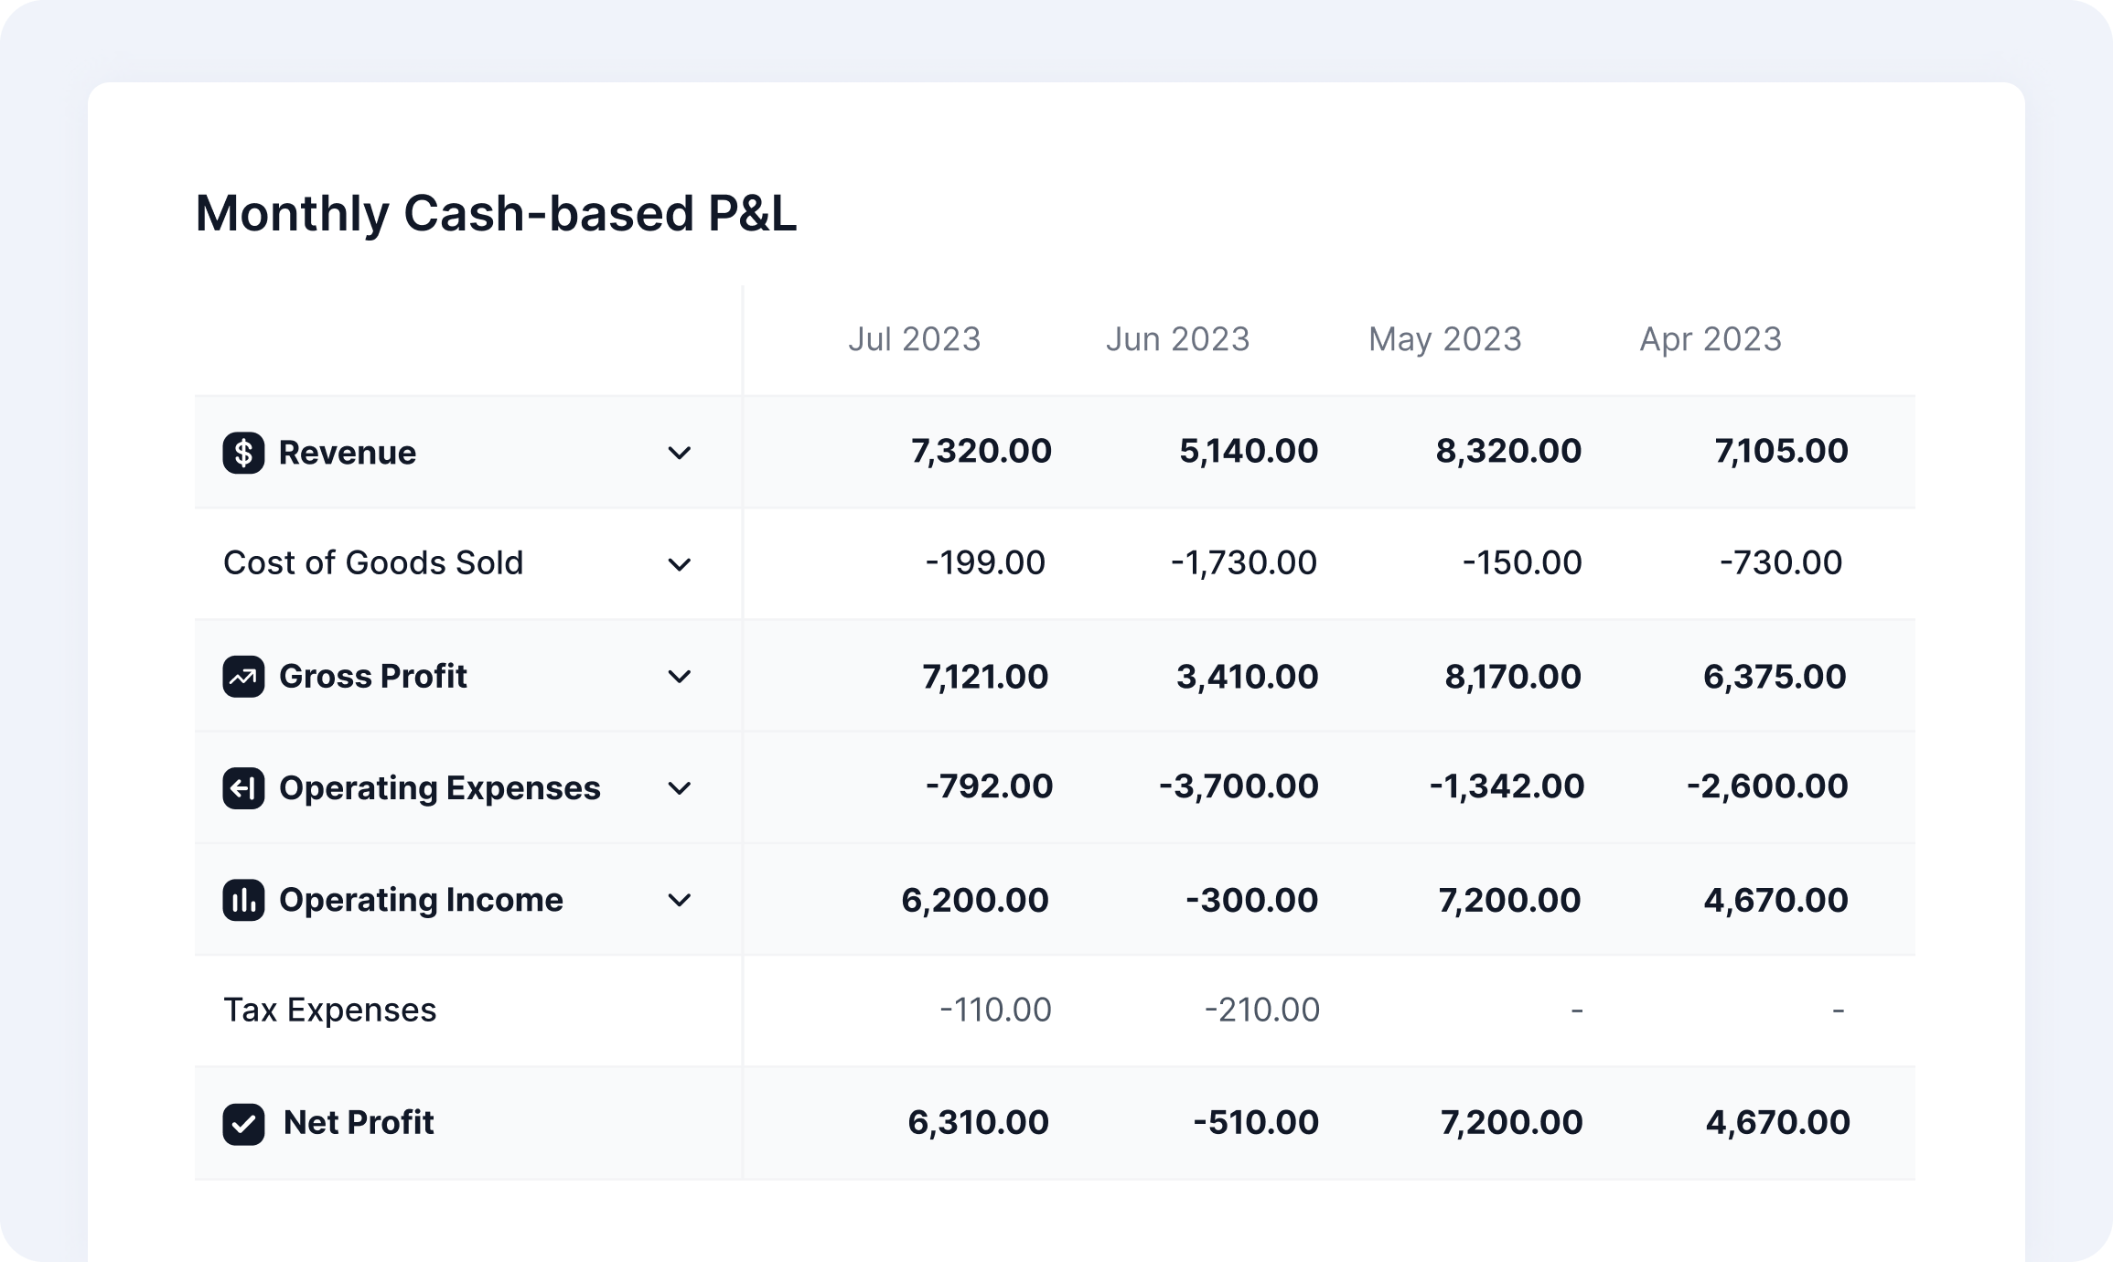The height and width of the screenshot is (1262, 2113).
Task: Click the Monthly Cash-based P&L title
Action: pyautogui.click(x=496, y=213)
